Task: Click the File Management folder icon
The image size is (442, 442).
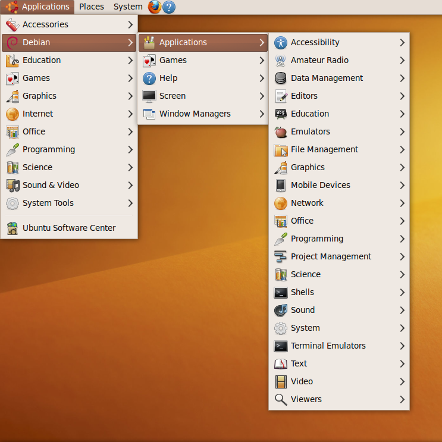Action: pos(280,150)
